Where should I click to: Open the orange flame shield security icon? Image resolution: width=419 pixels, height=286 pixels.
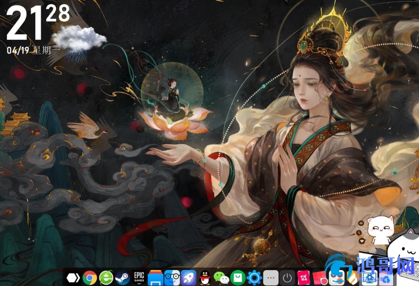pyautogui.click(x=353, y=278)
